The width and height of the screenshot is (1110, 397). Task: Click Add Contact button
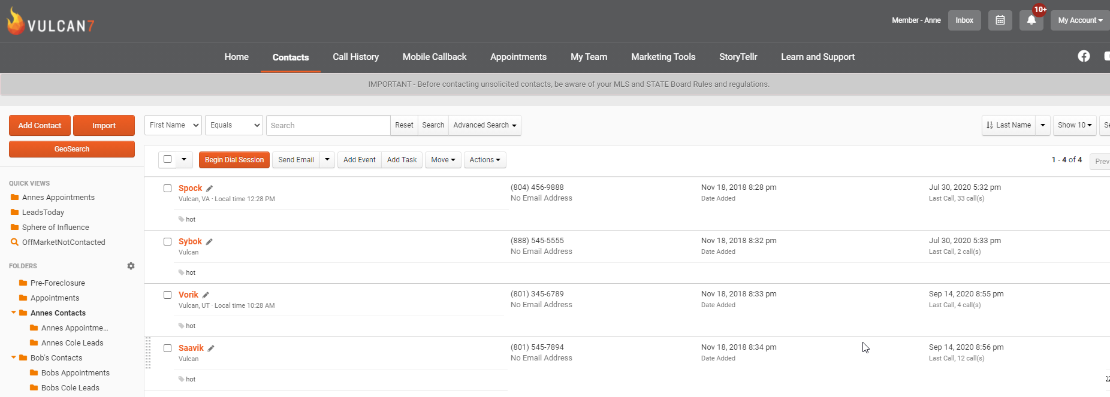coord(40,126)
